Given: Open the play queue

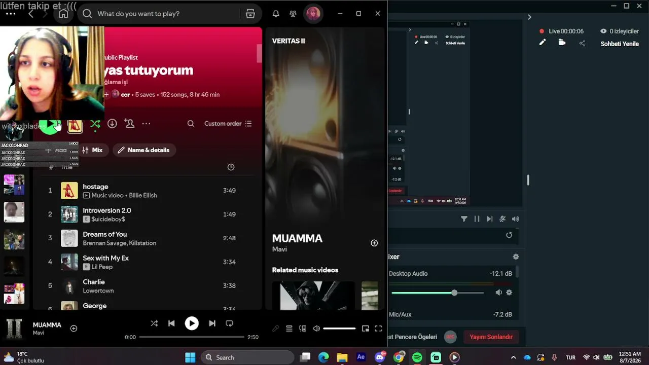Looking at the screenshot, I should click(x=289, y=328).
